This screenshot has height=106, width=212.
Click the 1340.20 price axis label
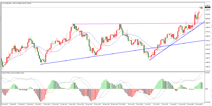[x=208, y=5]
